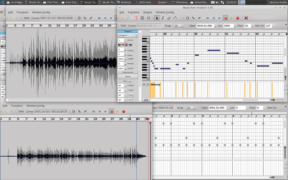Viewport: 288px width, 180px height.
Task: Click the red S steprec icon
Action: click(136, 18)
